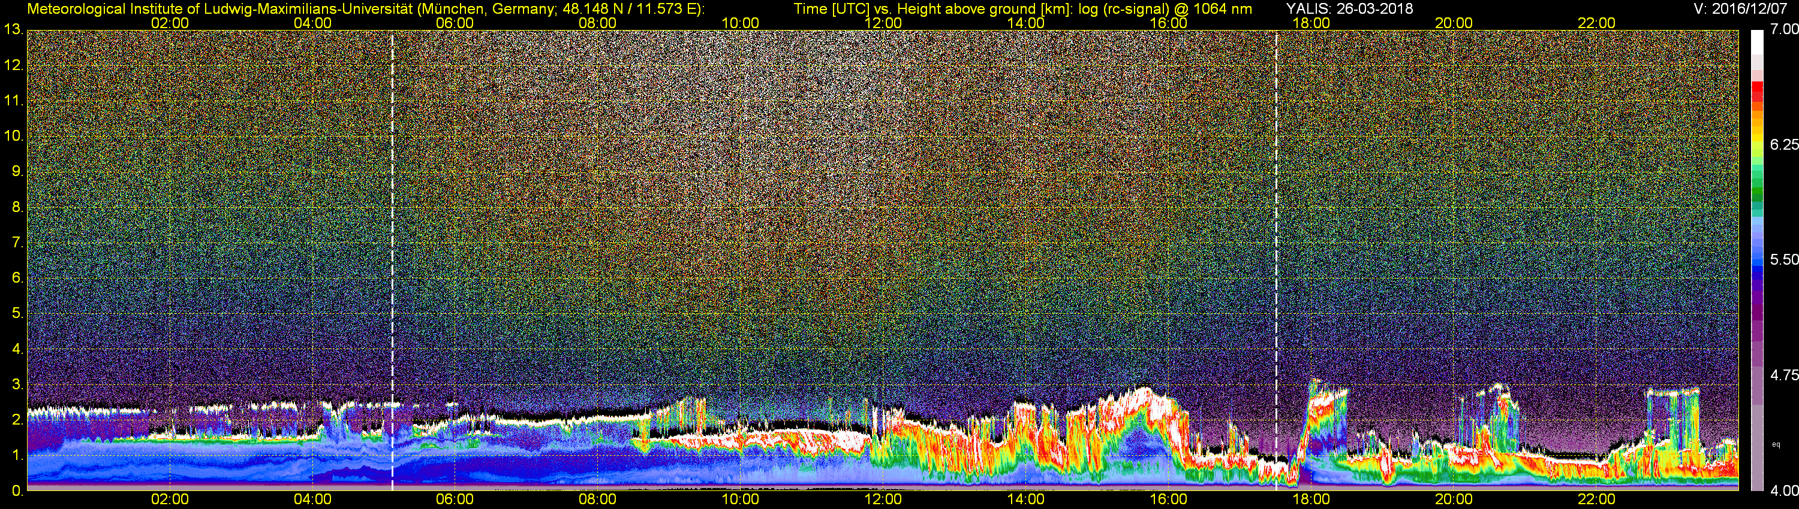
Task: Select 02:00 on the bottom time axis
Action: click(170, 500)
